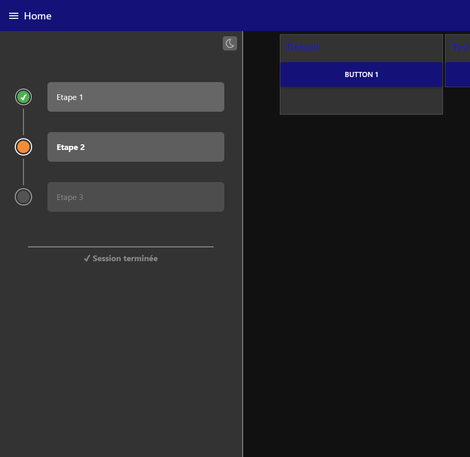Select the Etape 1 card

pyautogui.click(x=136, y=96)
